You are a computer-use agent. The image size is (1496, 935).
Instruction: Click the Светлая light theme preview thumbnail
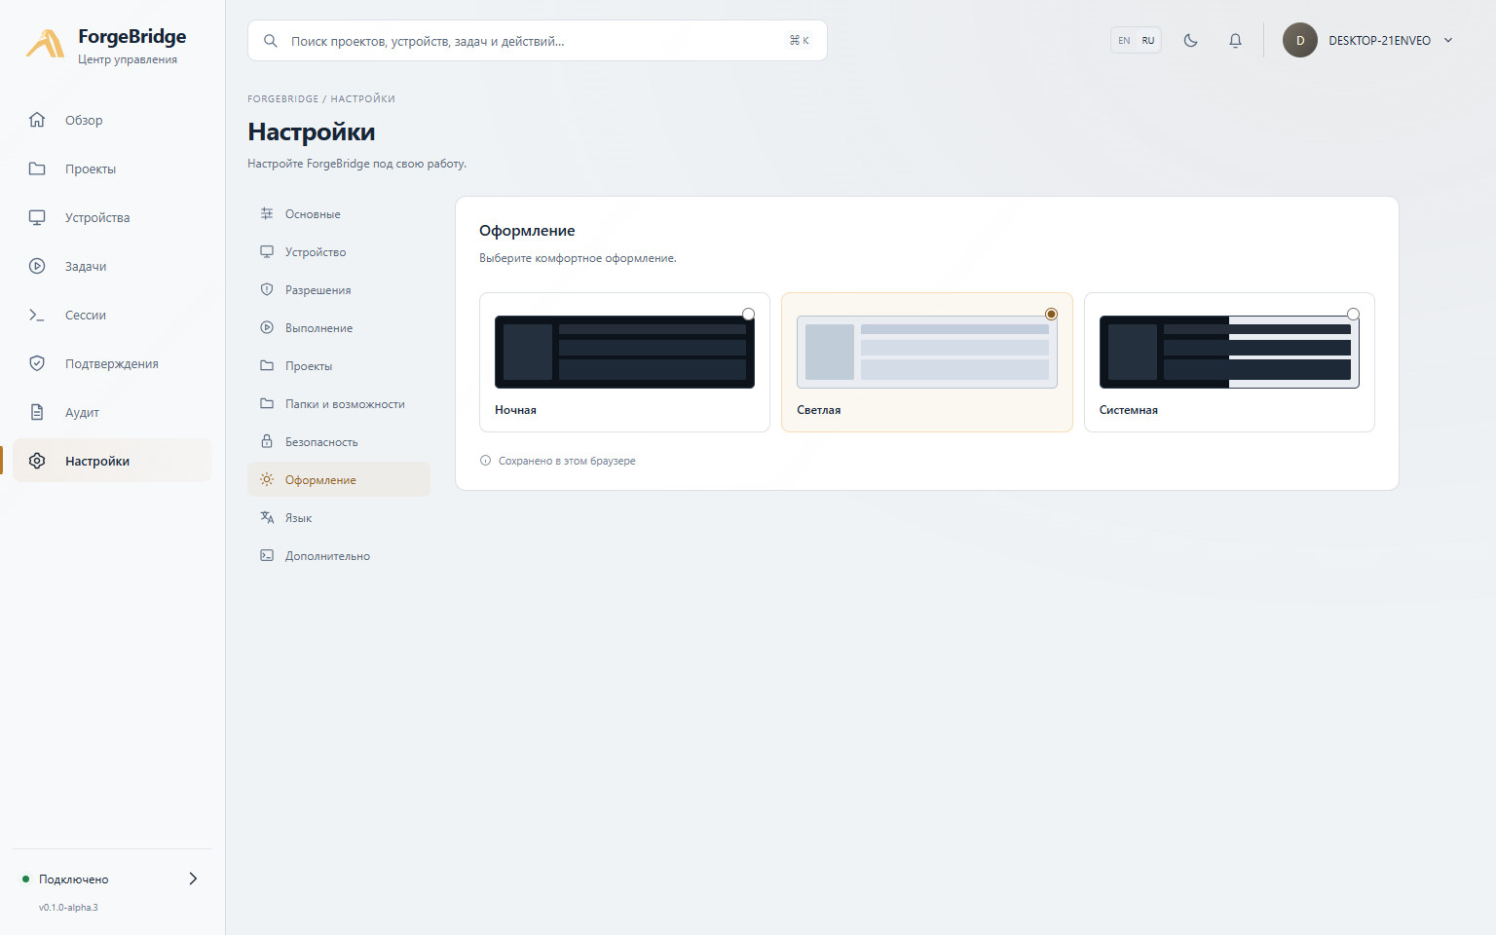pyautogui.click(x=927, y=352)
